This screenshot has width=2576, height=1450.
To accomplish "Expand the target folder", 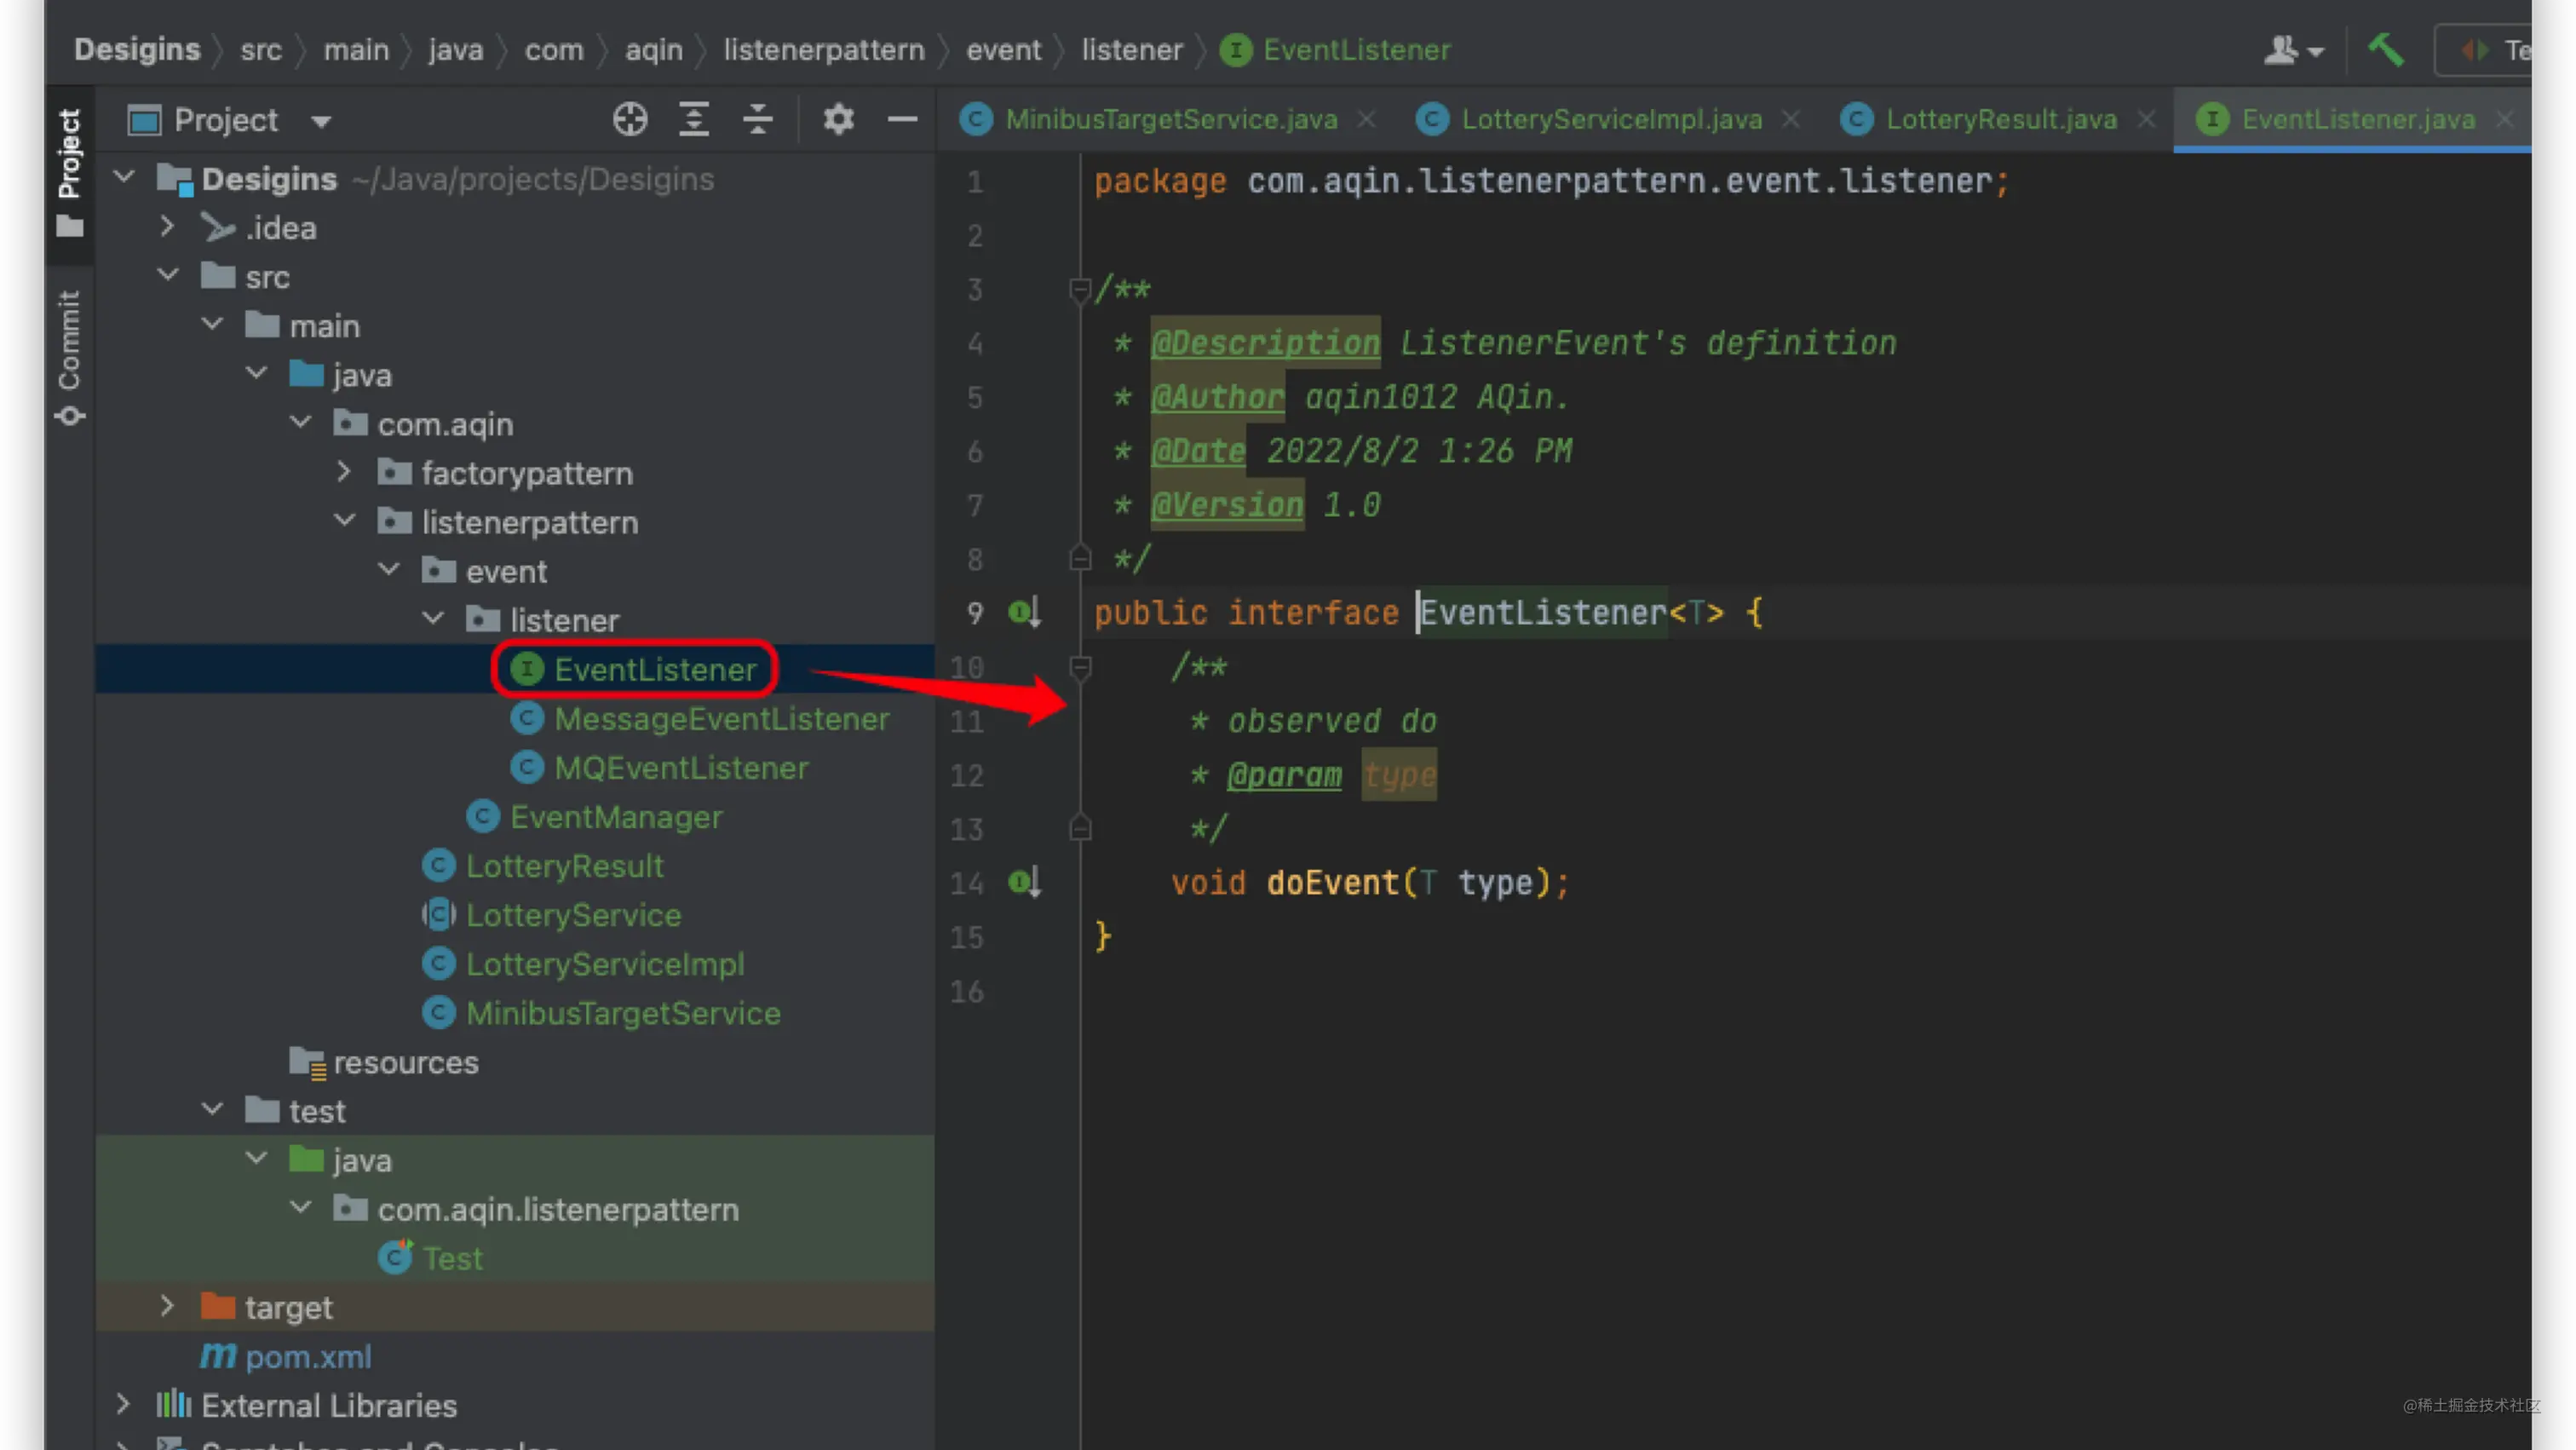I will tap(168, 1306).
